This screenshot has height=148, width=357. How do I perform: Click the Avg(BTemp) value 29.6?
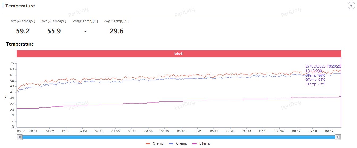pyautogui.click(x=117, y=31)
